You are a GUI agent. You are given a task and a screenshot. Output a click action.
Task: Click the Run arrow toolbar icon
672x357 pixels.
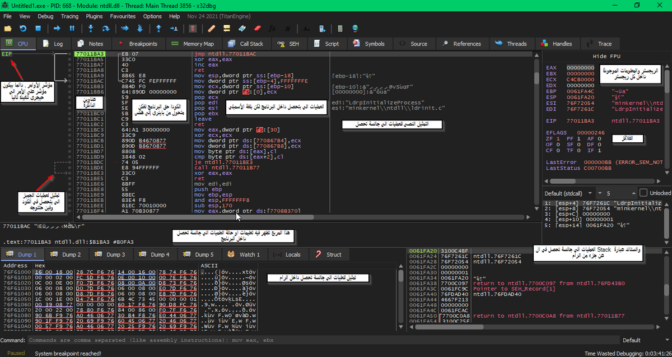(x=57, y=28)
